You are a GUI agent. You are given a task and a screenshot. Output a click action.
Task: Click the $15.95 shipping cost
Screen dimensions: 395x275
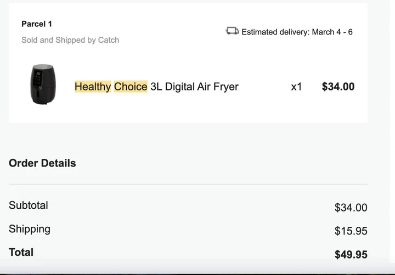[351, 231]
